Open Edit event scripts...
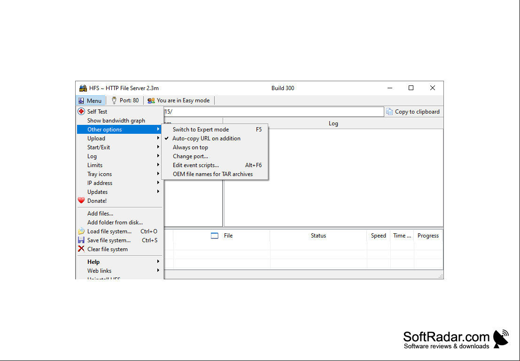This screenshot has width=520, height=361. [215, 165]
